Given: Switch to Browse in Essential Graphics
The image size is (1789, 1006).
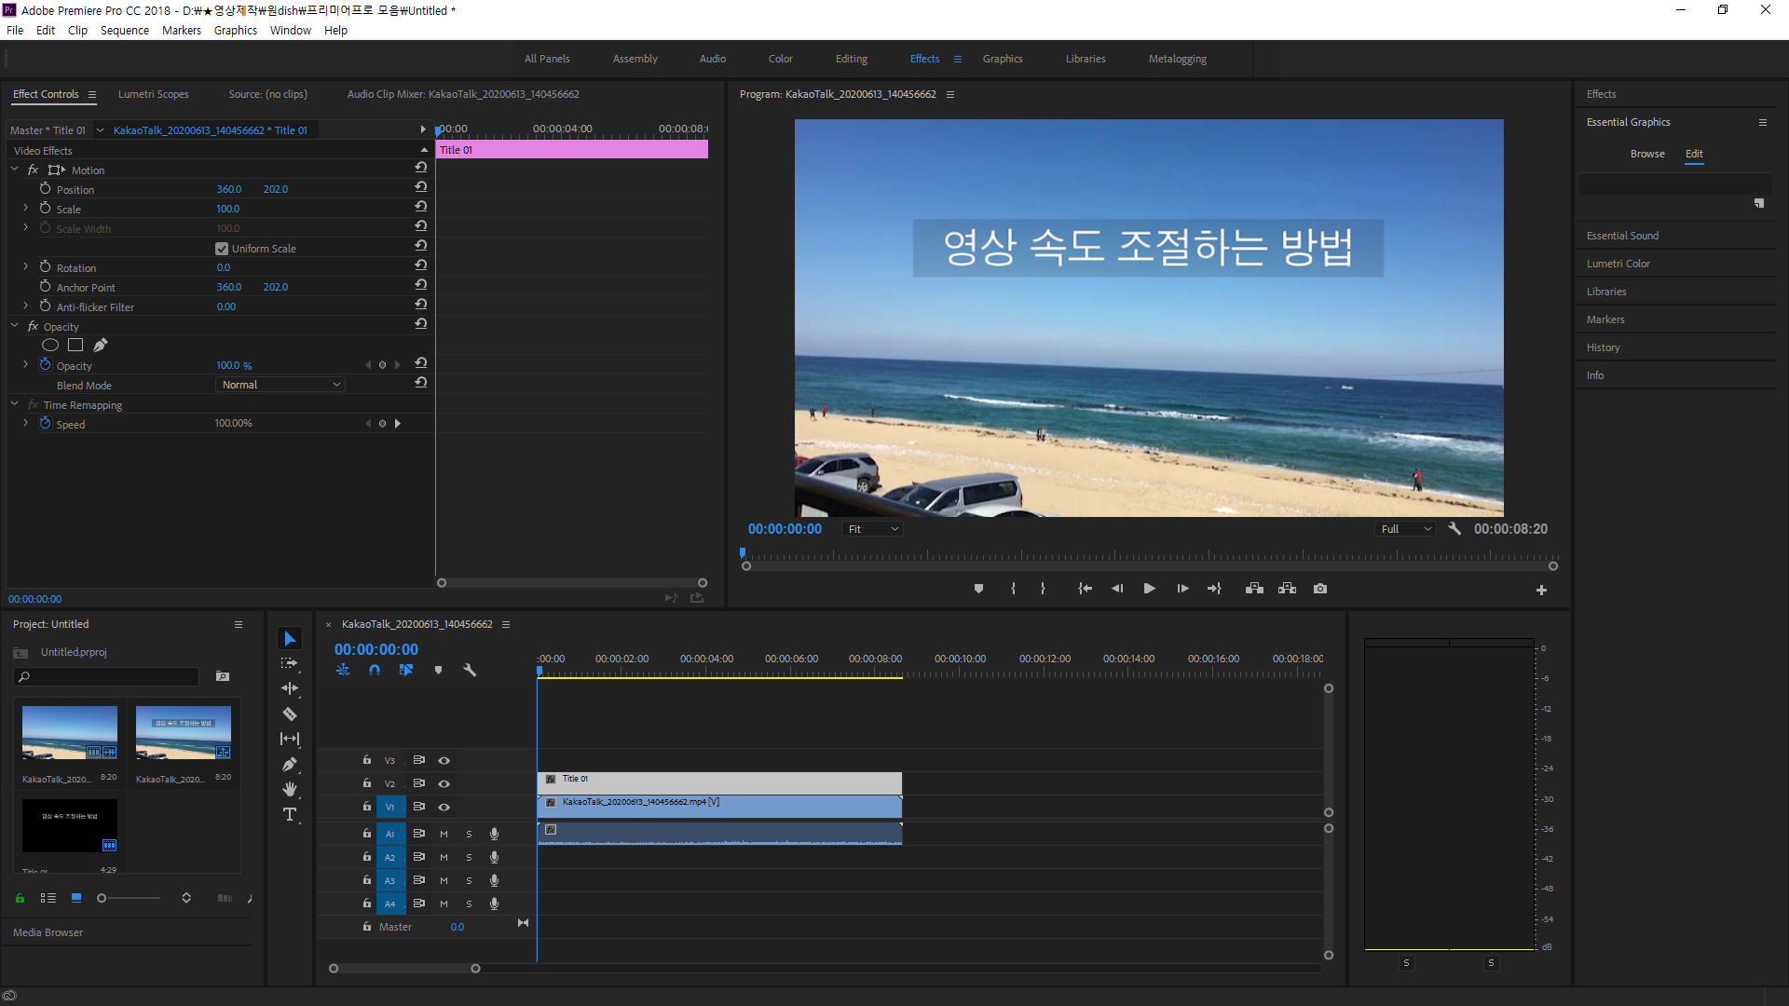Looking at the screenshot, I should (1646, 154).
